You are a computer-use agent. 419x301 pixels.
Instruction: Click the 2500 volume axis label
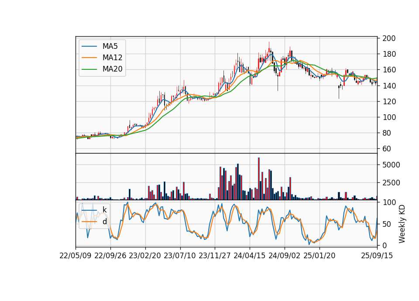coord(391,183)
